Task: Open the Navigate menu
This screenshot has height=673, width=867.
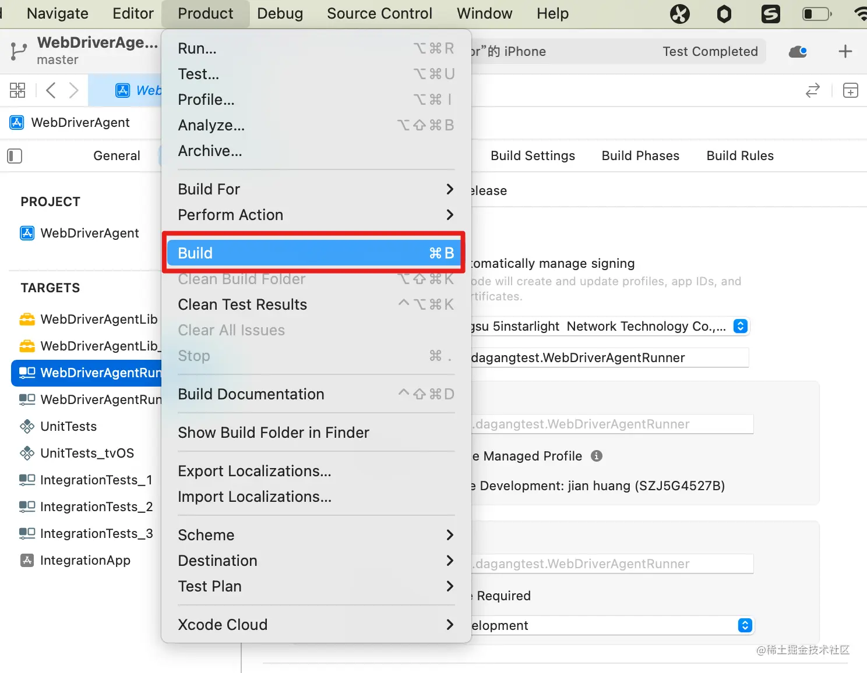Action: (x=58, y=13)
